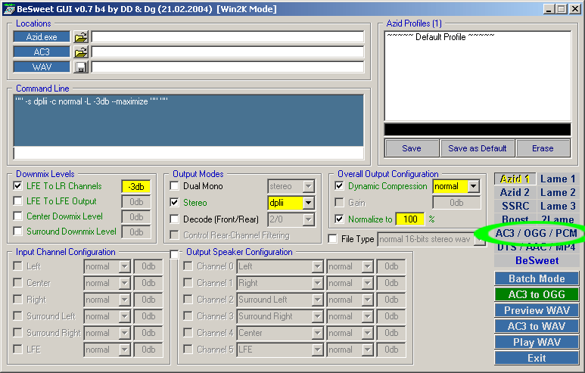Click the BeSweet GUI title bar icon
This screenshot has width=585, height=373.
click(x=9, y=9)
